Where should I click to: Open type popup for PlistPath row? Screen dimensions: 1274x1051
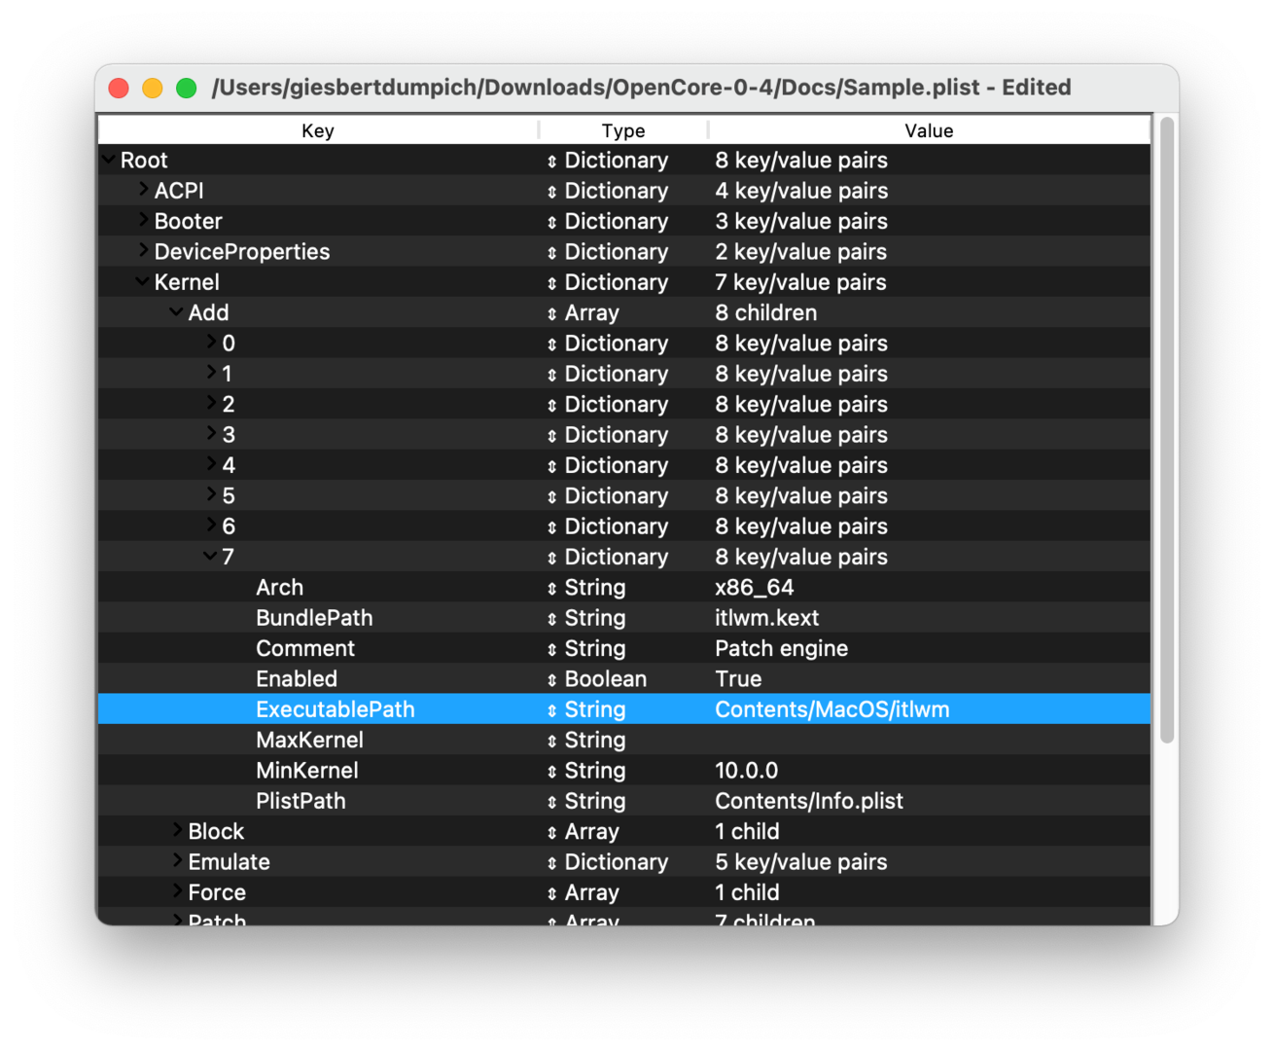click(551, 802)
